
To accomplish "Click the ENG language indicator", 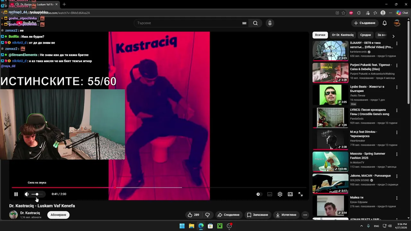I will coord(376,226).
